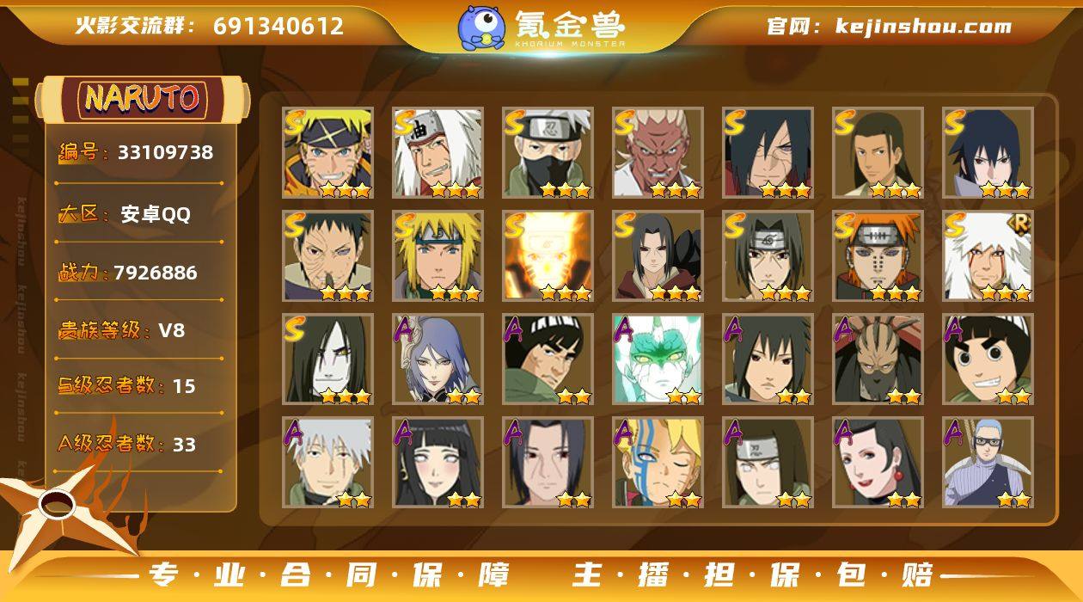Click the combat power value 7926886

(156, 273)
